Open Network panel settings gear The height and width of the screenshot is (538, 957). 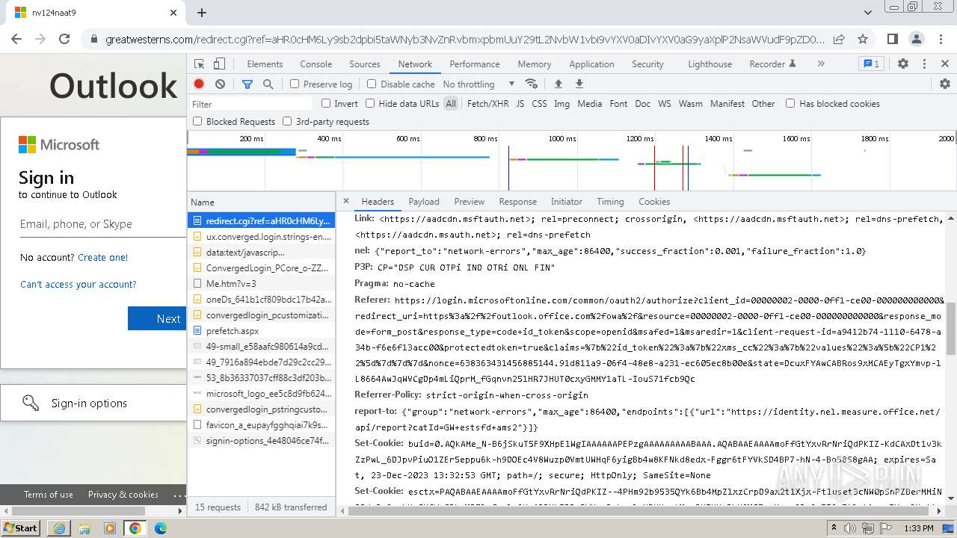(944, 84)
